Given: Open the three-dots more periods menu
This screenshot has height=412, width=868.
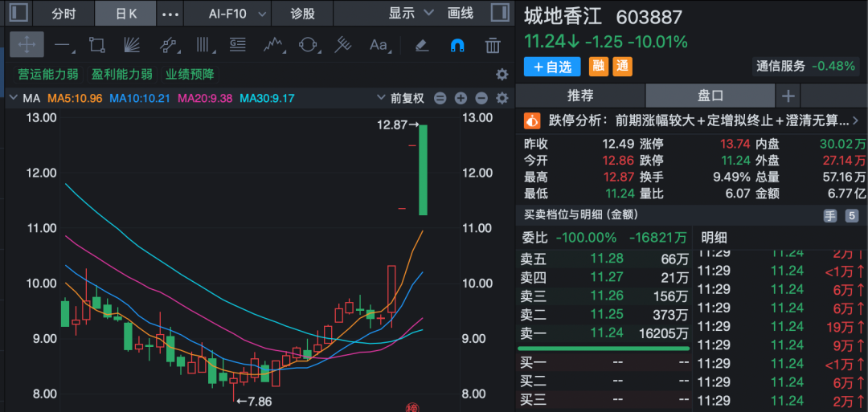Looking at the screenshot, I should click(170, 14).
